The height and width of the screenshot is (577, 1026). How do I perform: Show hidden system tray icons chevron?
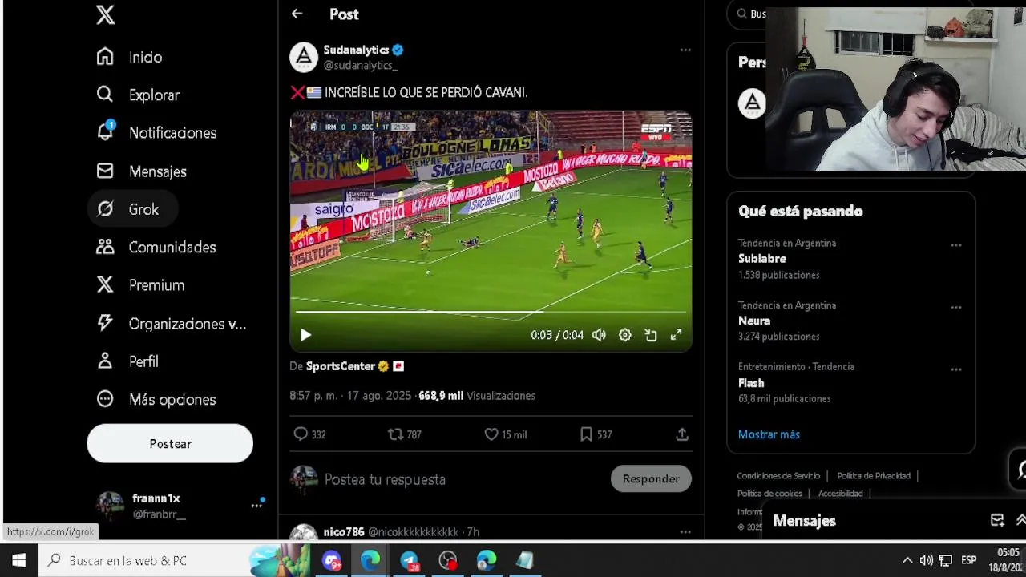coord(907,560)
